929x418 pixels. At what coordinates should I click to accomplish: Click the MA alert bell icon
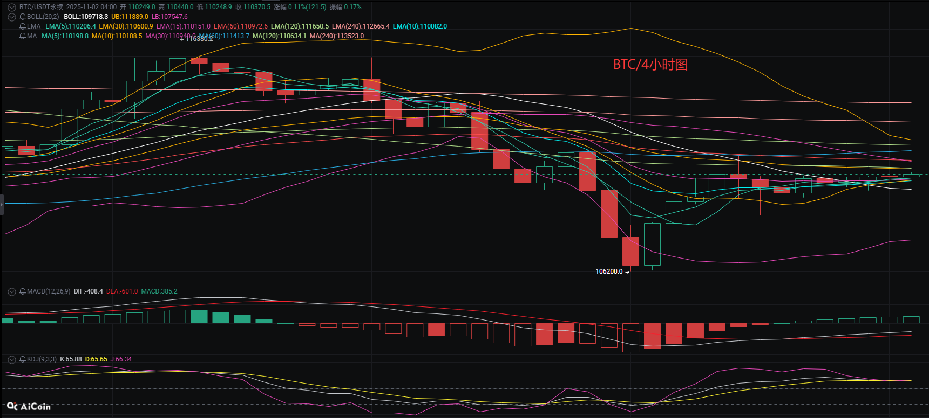(23, 36)
